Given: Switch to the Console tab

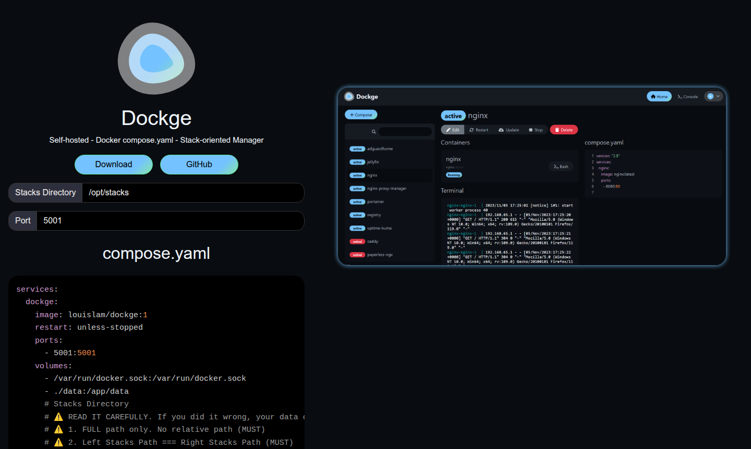Looking at the screenshot, I should pos(687,96).
